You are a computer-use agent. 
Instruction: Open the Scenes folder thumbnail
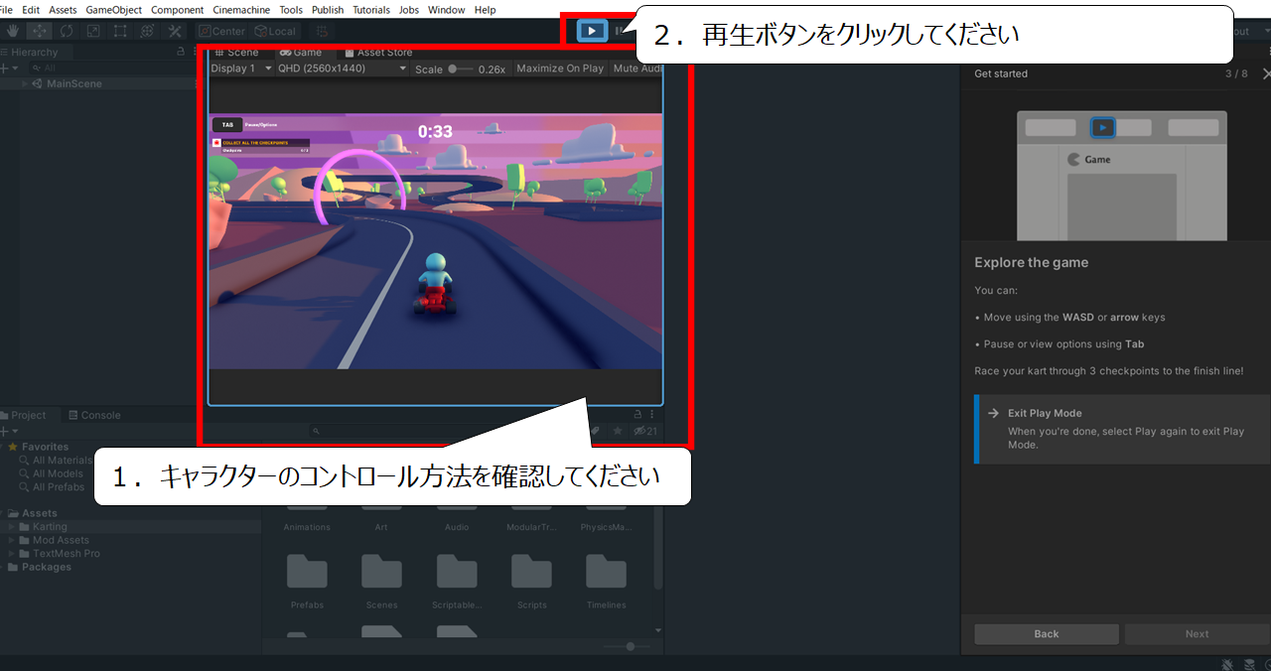pos(381,571)
